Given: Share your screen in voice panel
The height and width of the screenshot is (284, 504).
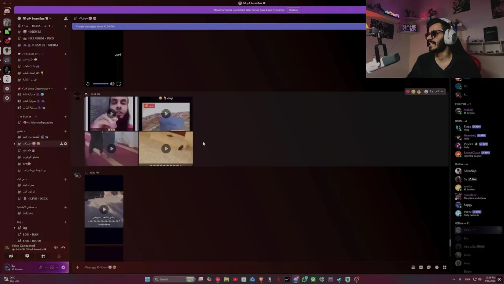Looking at the screenshot, I should [x=27, y=256].
